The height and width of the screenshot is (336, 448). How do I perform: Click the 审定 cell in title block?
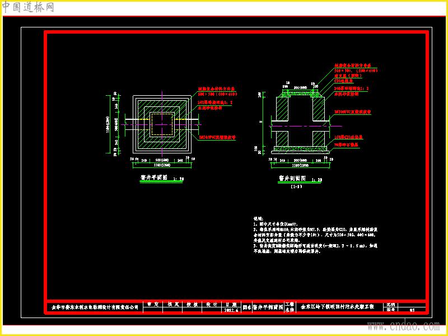coord(153,304)
